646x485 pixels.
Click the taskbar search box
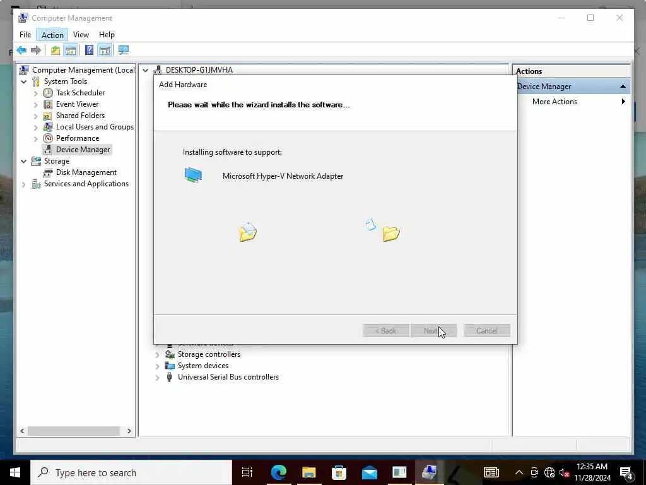point(131,472)
